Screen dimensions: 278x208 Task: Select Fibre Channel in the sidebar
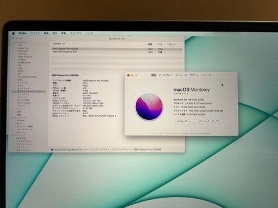coord(25,57)
